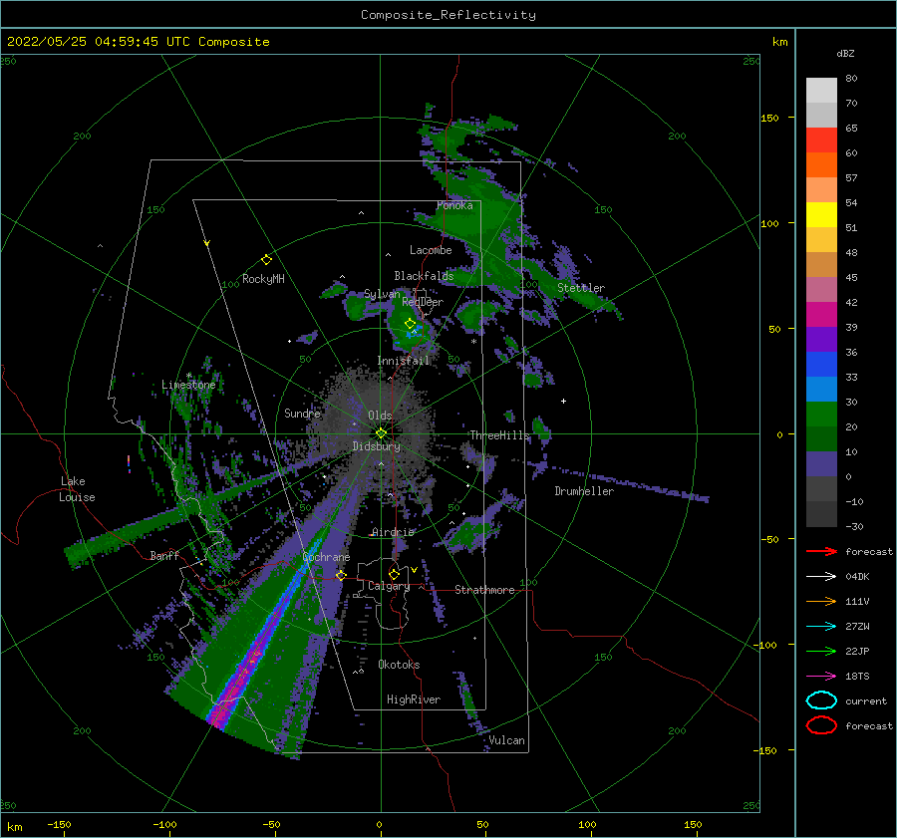Click the Sundre city label

(x=302, y=414)
